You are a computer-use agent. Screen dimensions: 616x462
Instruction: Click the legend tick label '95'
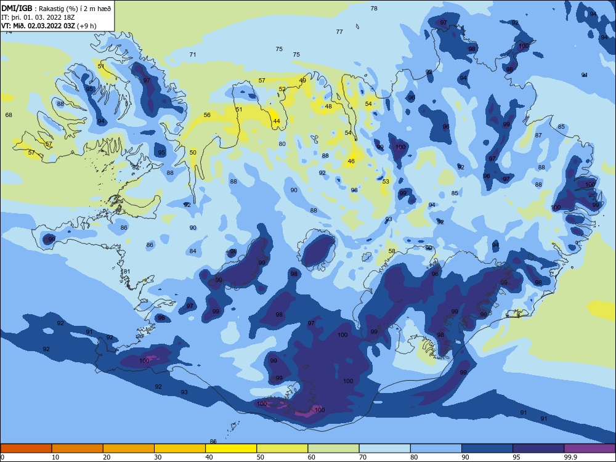click(516, 457)
